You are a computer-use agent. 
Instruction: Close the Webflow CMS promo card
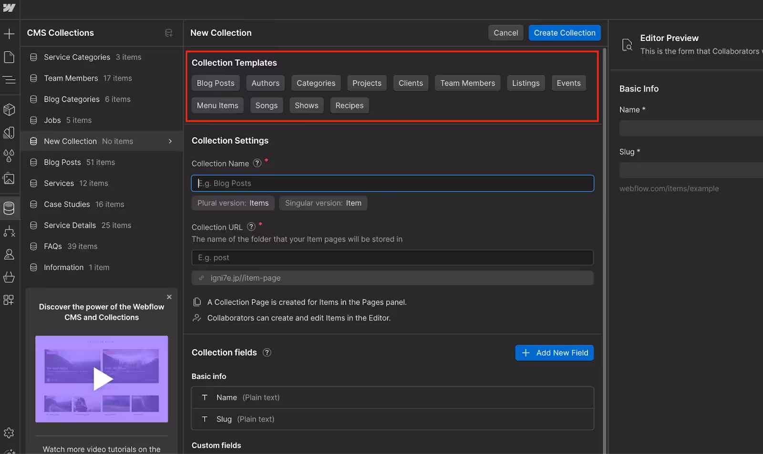(x=169, y=297)
